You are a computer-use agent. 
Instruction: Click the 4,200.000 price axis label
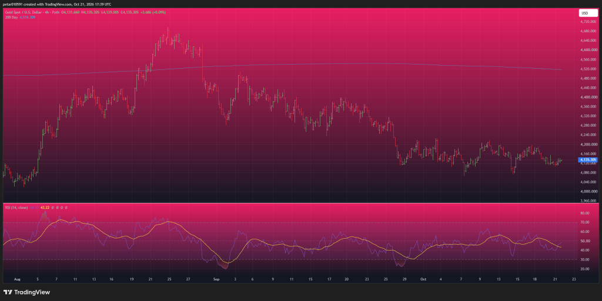pyautogui.click(x=588, y=144)
